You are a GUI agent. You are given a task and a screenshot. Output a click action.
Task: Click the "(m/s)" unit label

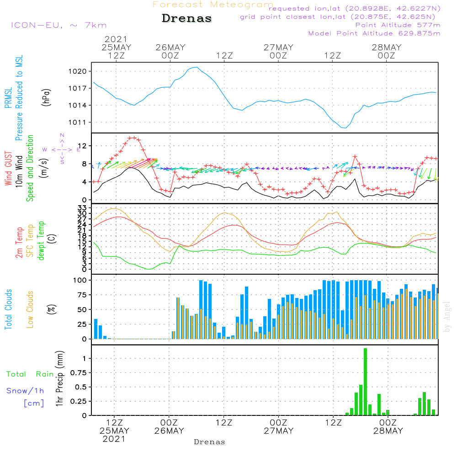point(44,168)
